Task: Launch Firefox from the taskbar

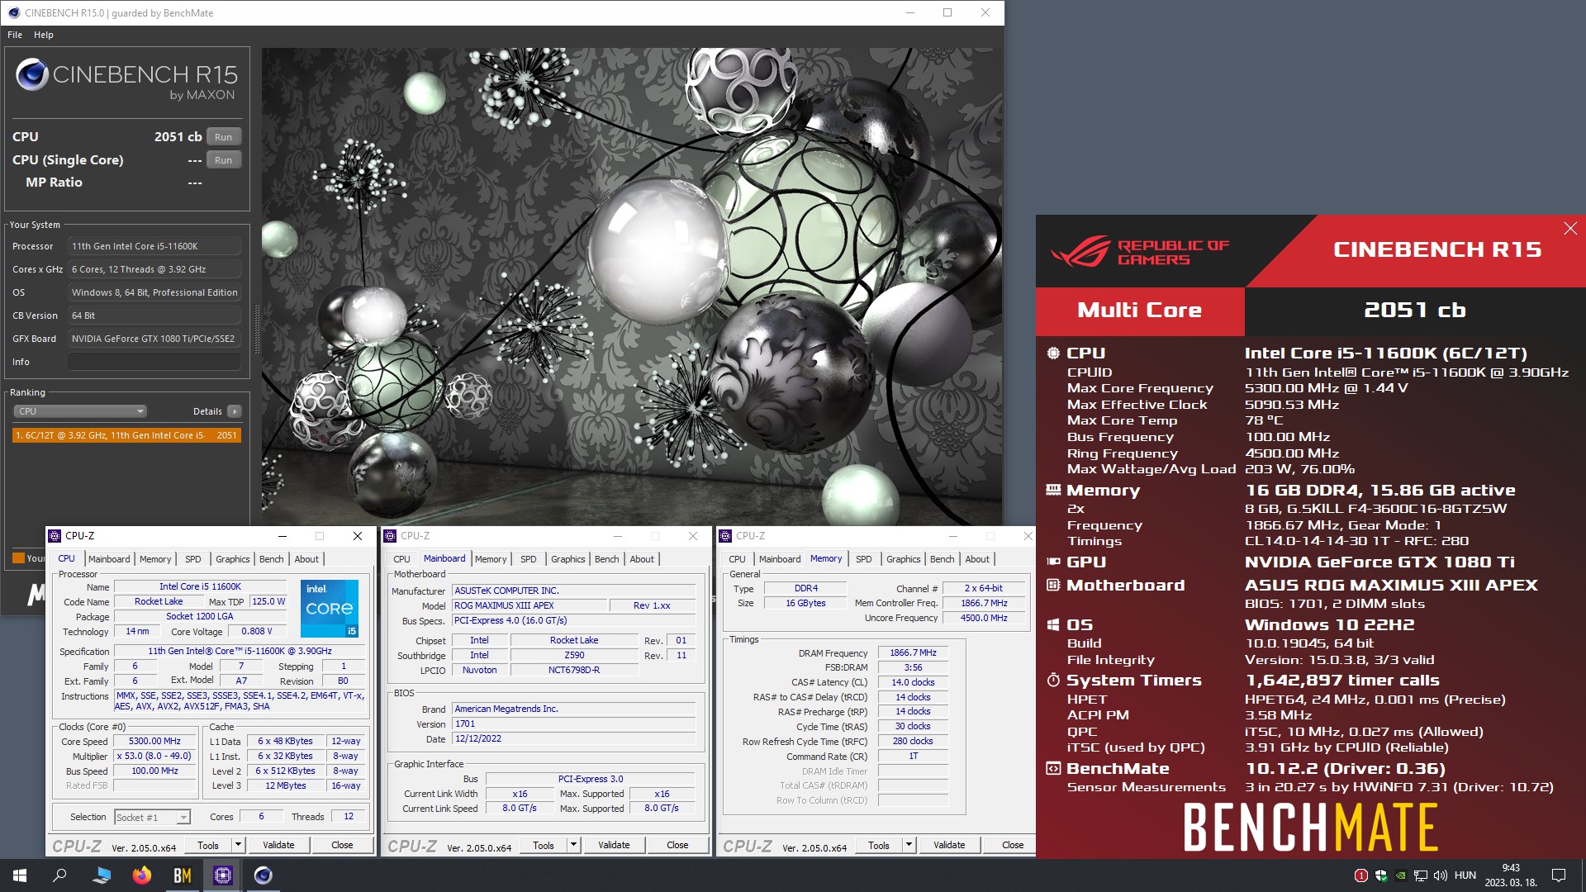Action: pos(142,875)
